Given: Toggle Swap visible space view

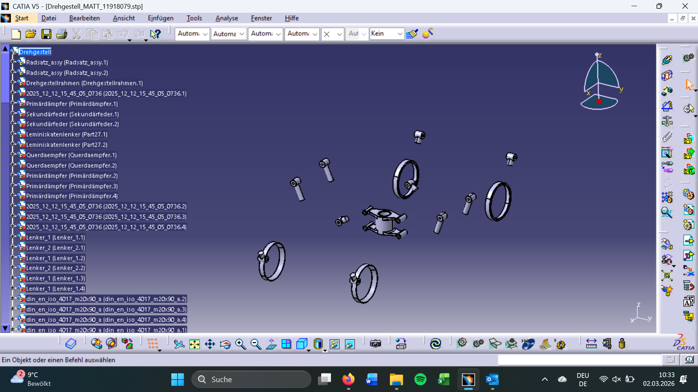Looking at the screenshot, I should click(350, 344).
